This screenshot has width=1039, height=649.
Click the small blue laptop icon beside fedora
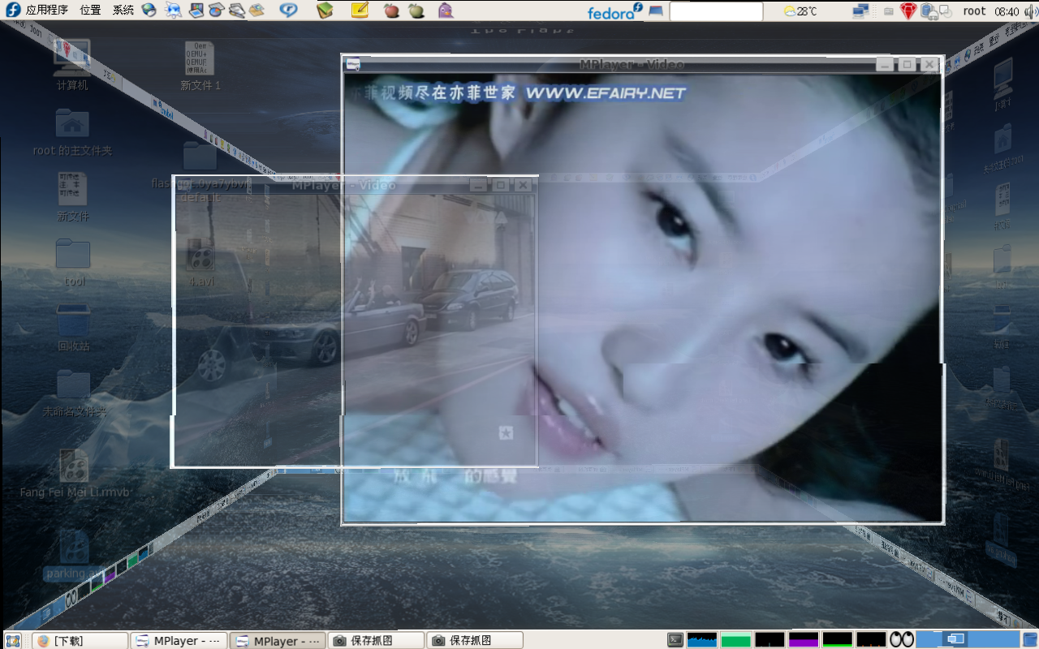[x=656, y=11]
